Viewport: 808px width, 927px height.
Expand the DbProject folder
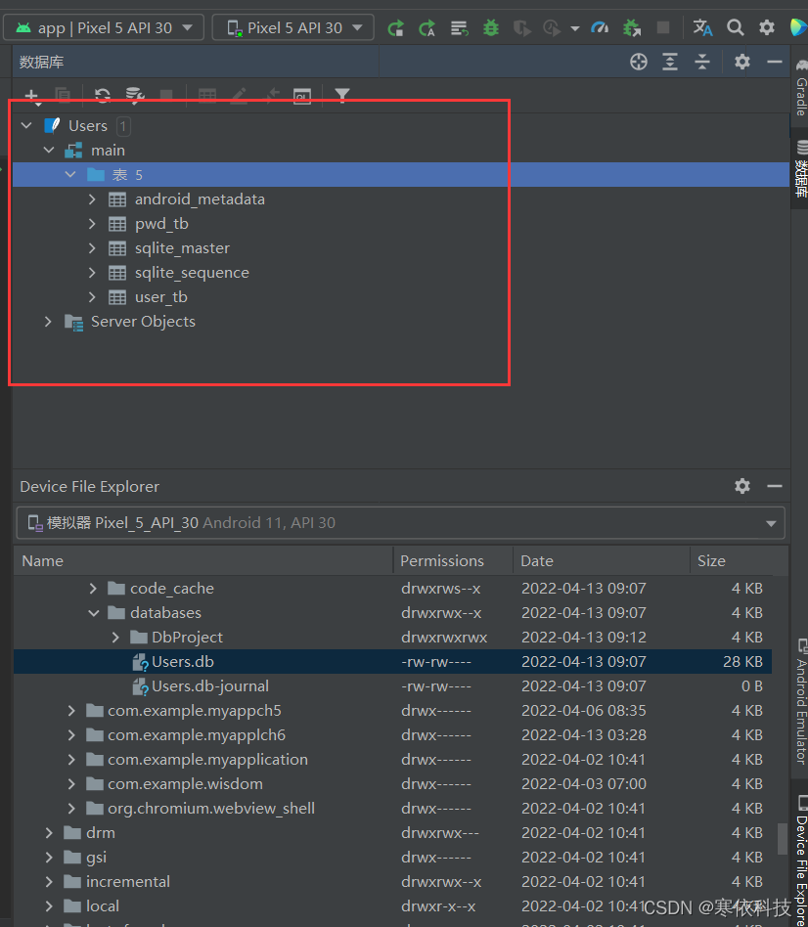[x=115, y=638]
